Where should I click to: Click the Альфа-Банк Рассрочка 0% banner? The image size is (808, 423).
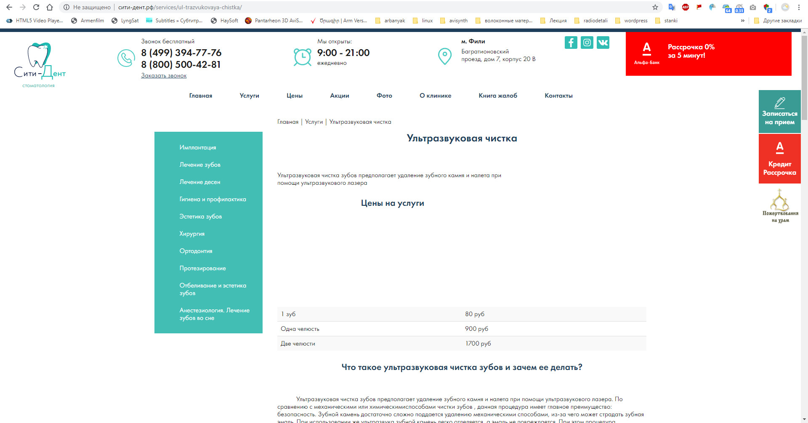coord(708,54)
